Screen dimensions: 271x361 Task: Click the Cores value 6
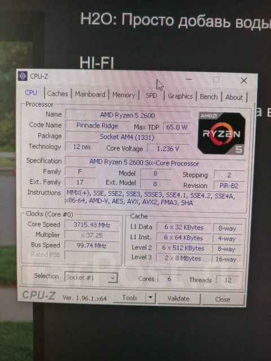point(169,279)
